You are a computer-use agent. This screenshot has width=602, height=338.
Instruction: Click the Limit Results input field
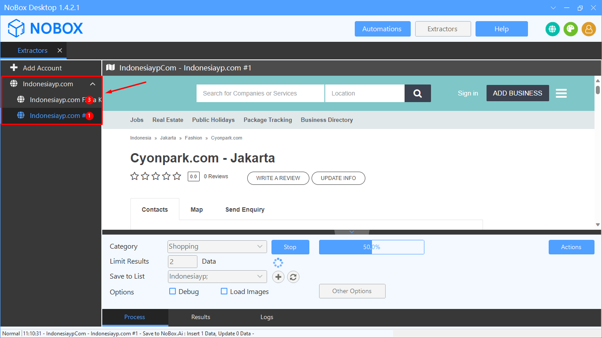pos(182,261)
